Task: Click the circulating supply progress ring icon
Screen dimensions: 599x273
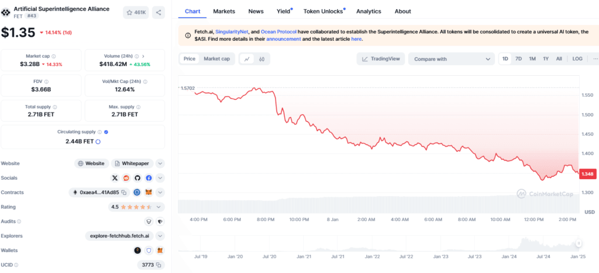Action: (98, 142)
